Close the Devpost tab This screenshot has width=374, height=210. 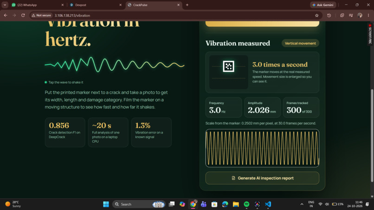coord(121,5)
